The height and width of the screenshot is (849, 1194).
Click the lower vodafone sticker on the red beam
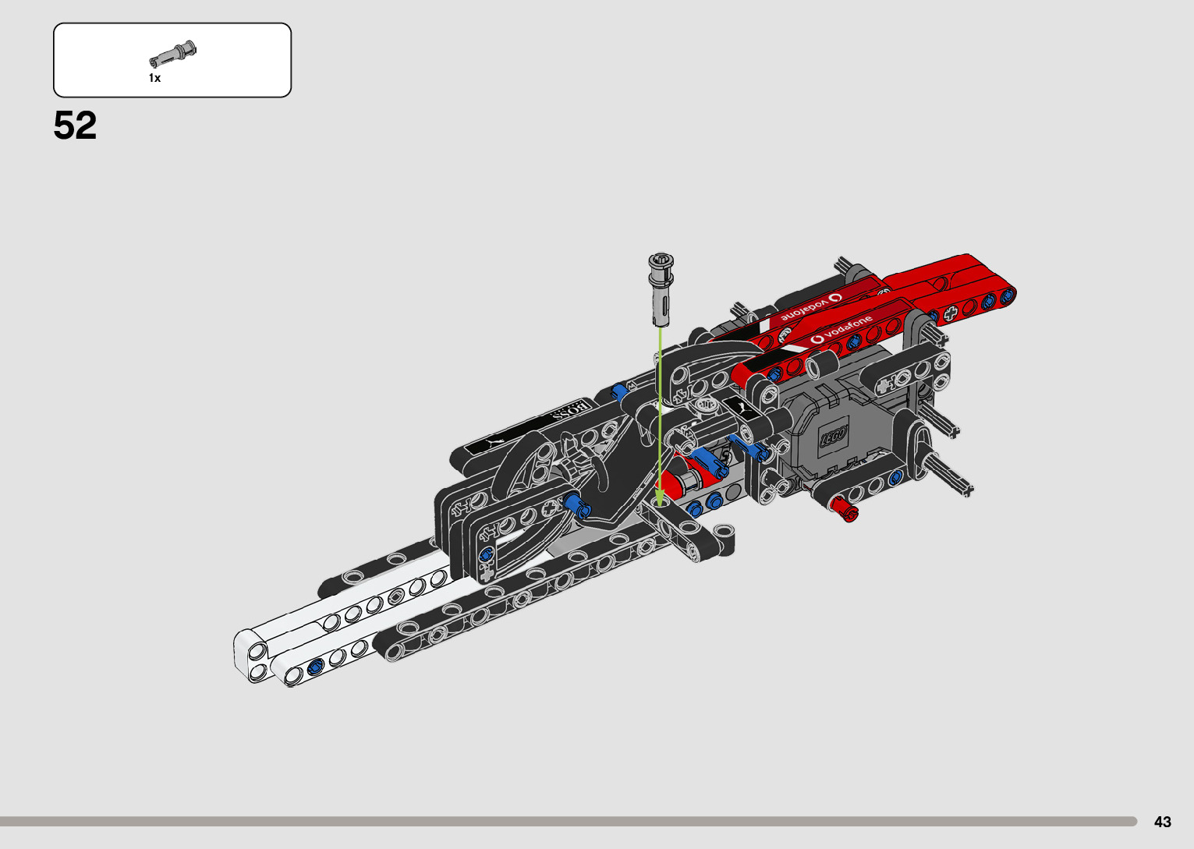click(841, 329)
